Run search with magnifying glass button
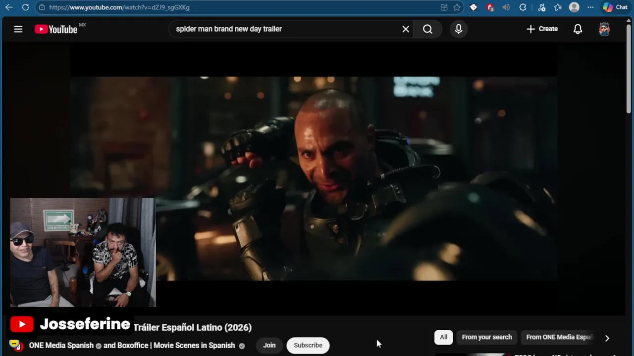634x356 pixels. (x=428, y=29)
